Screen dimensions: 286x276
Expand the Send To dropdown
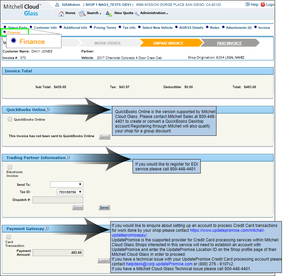[x=66, y=184]
